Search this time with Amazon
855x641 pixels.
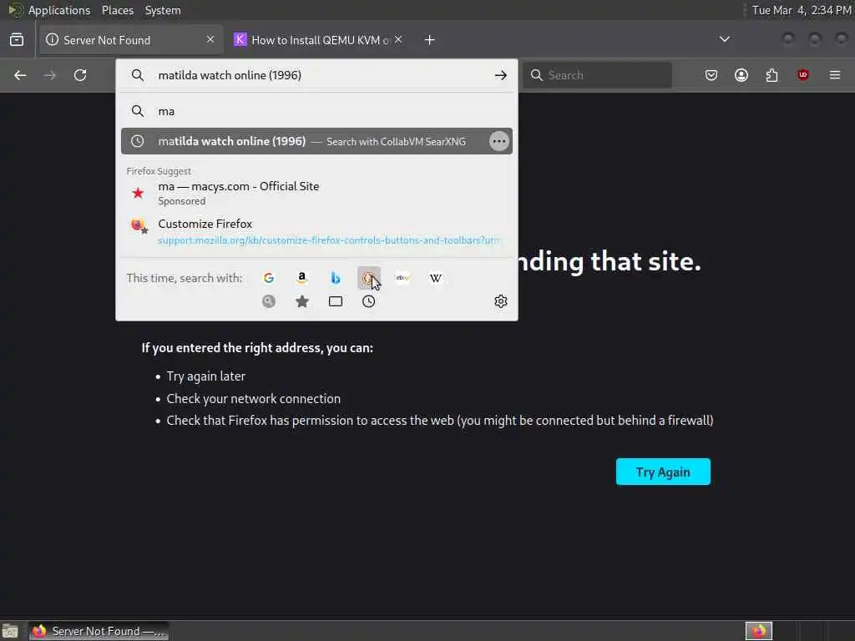click(302, 278)
